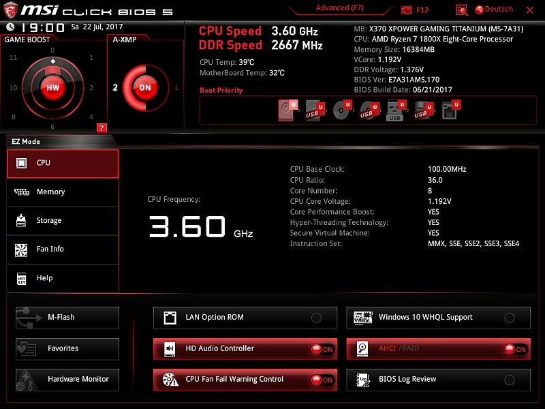The width and height of the screenshot is (545, 409).
Task: Open the Help hotkey tab
Action: pyautogui.click(x=63, y=278)
